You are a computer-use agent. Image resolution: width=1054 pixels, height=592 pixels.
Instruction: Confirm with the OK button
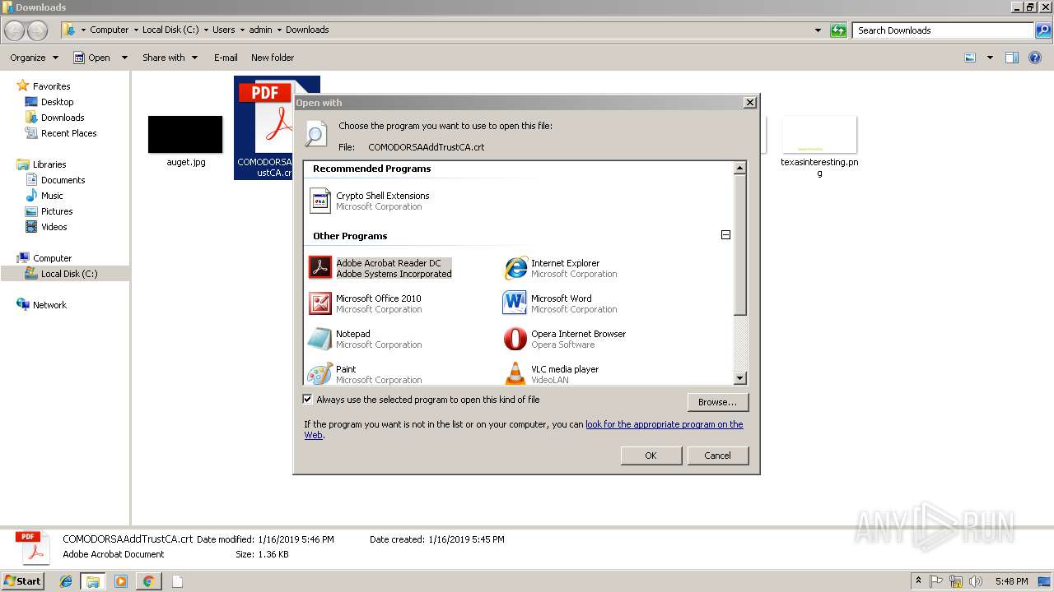coord(651,456)
